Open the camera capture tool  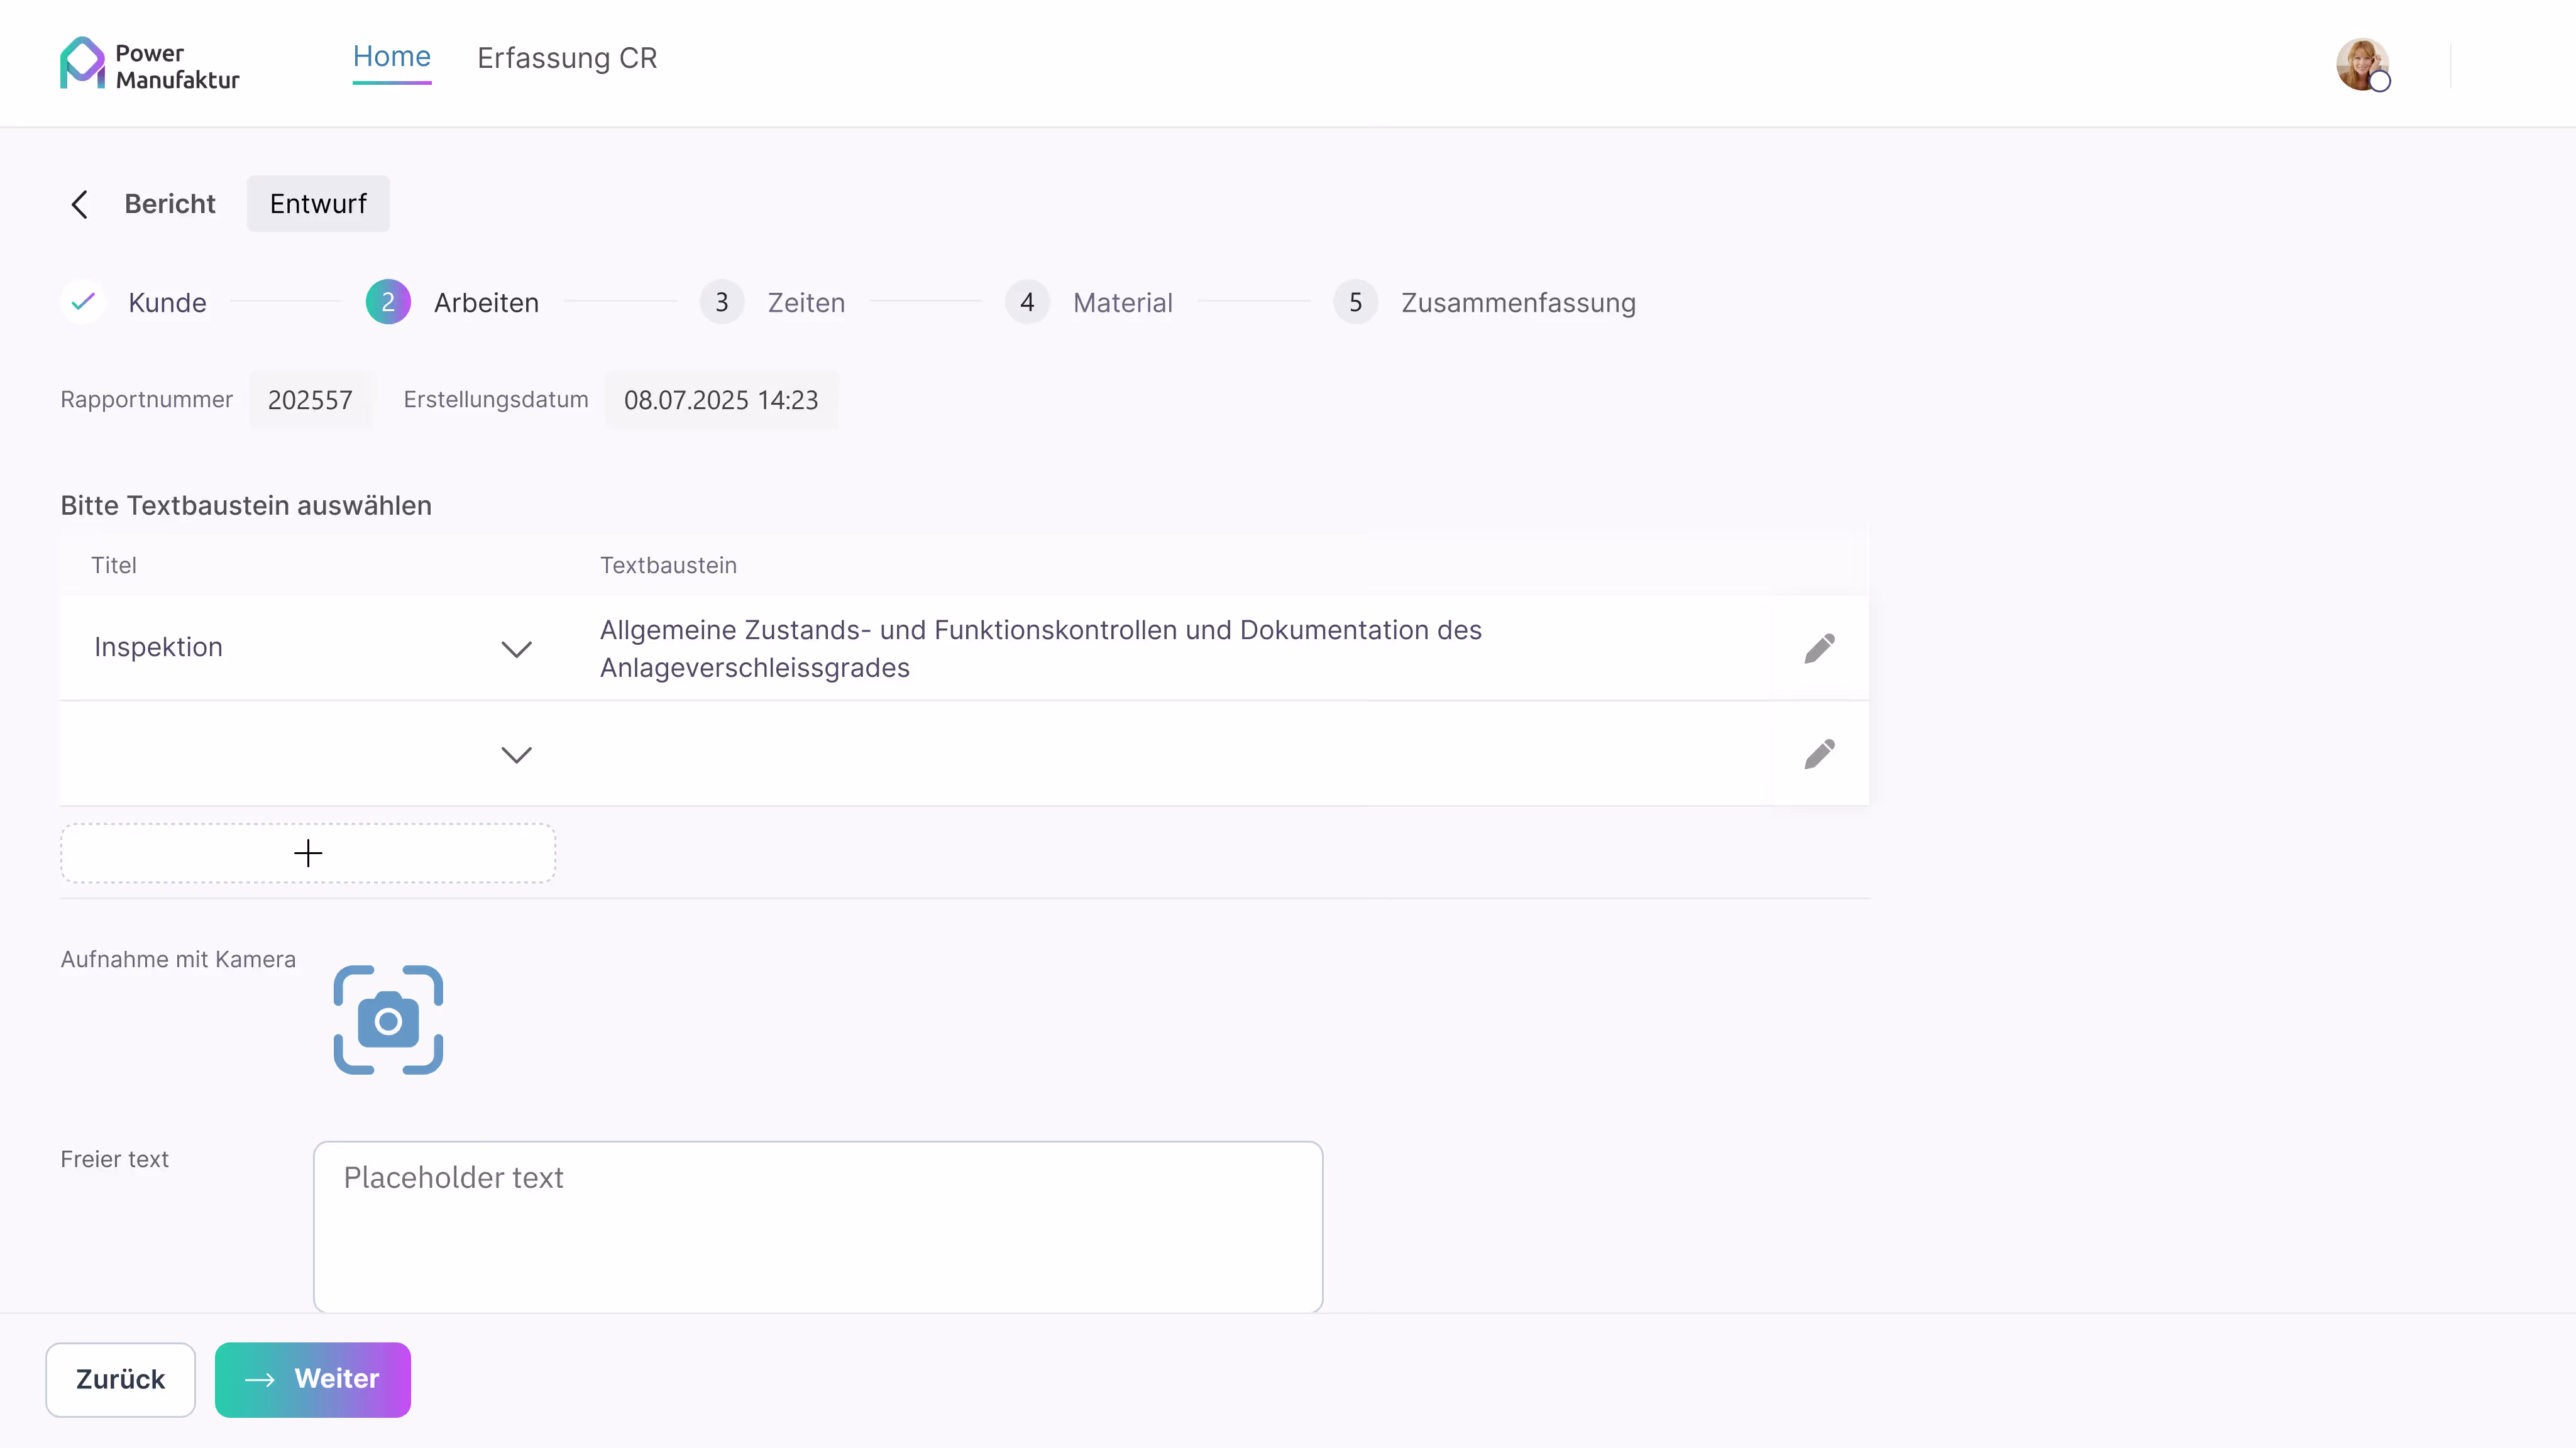click(x=387, y=1019)
